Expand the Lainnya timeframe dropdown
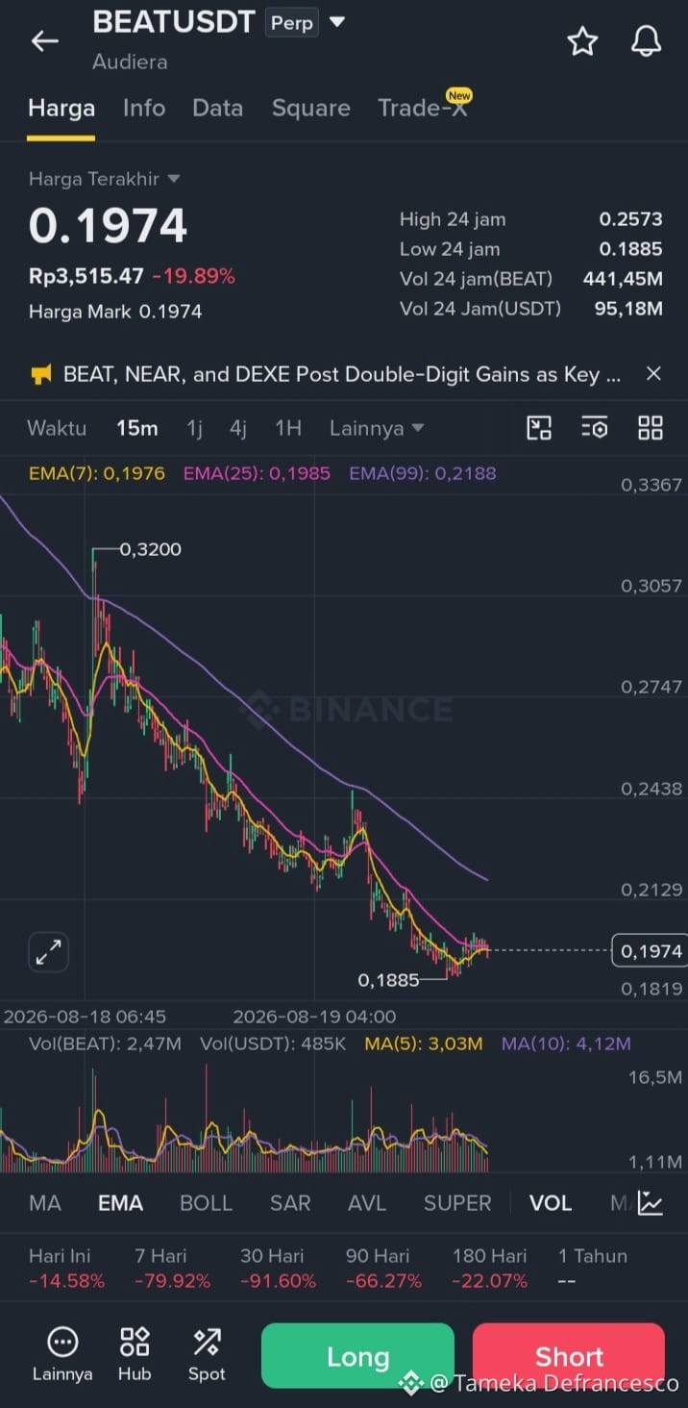 click(377, 428)
